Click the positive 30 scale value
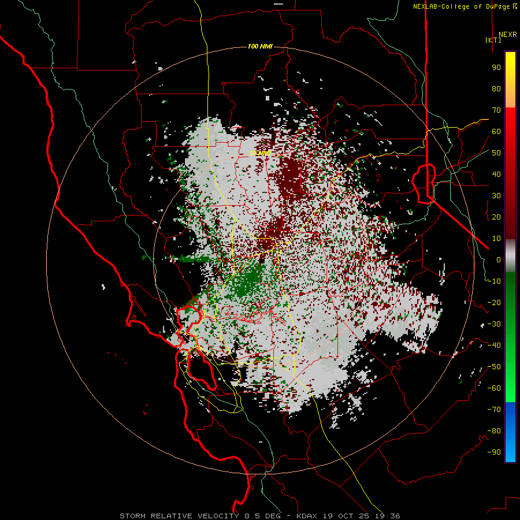The image size is (520, 520). 496,196
